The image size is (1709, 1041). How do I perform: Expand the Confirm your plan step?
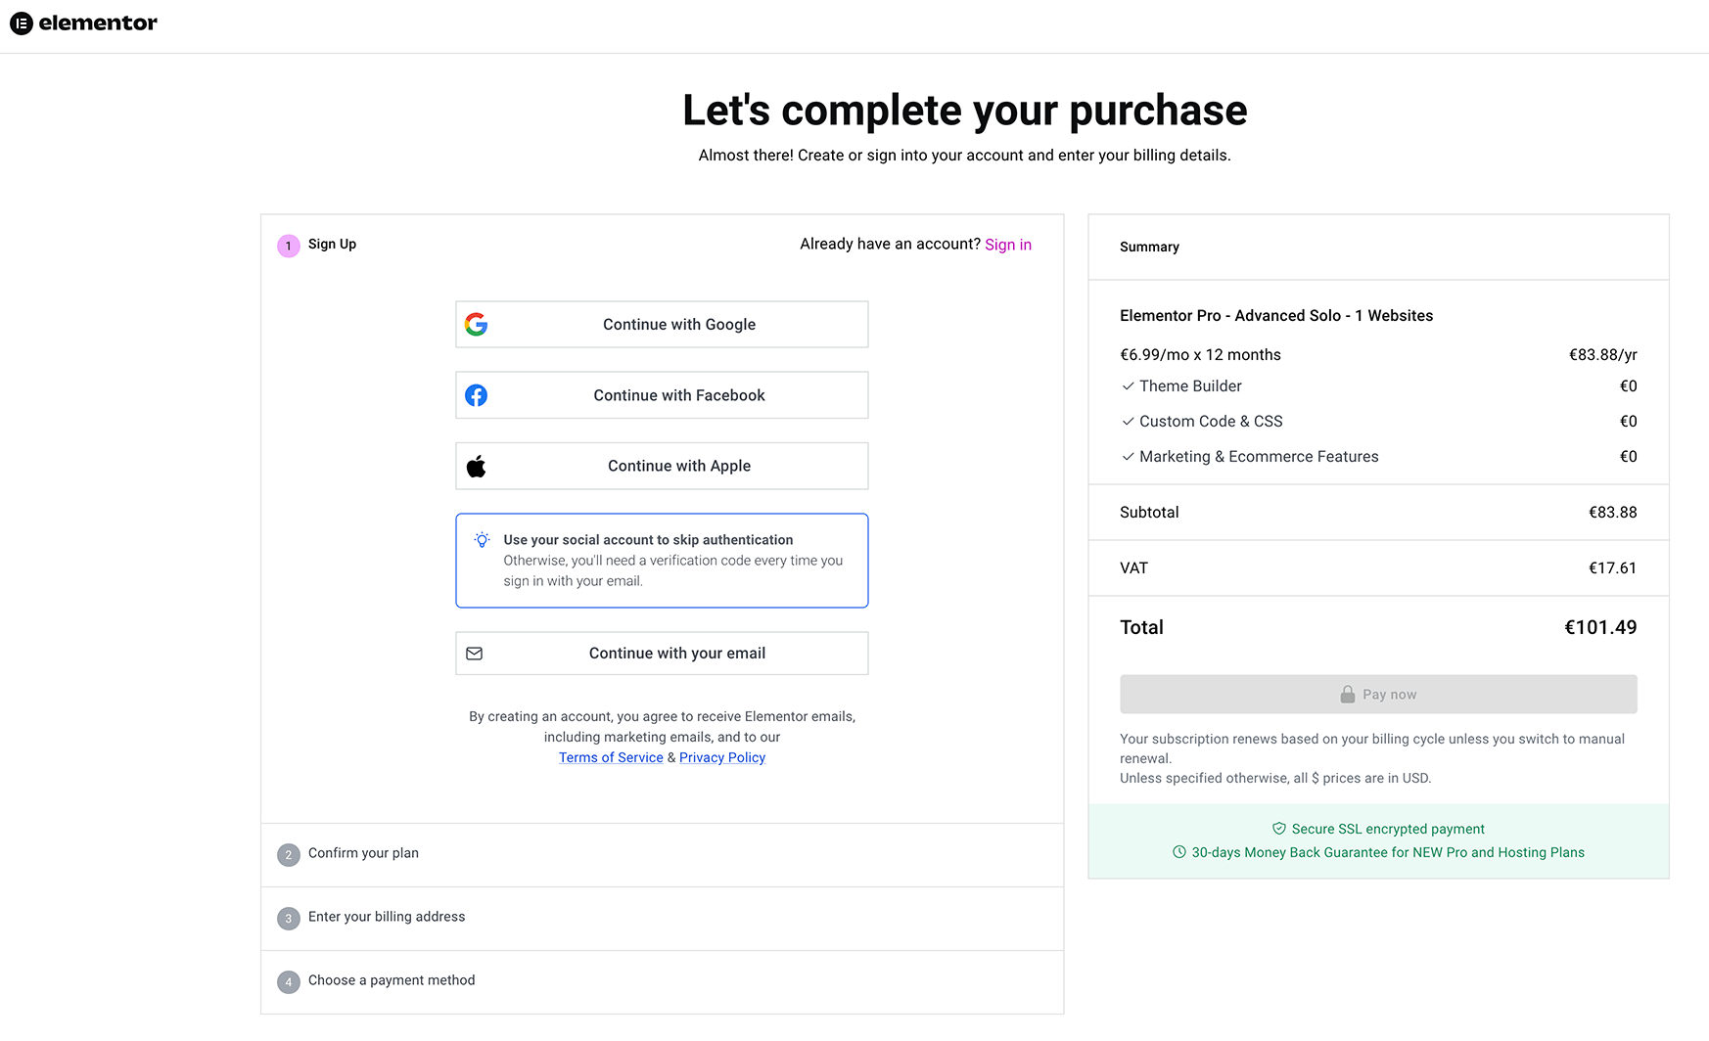click(x=363, y=853)
